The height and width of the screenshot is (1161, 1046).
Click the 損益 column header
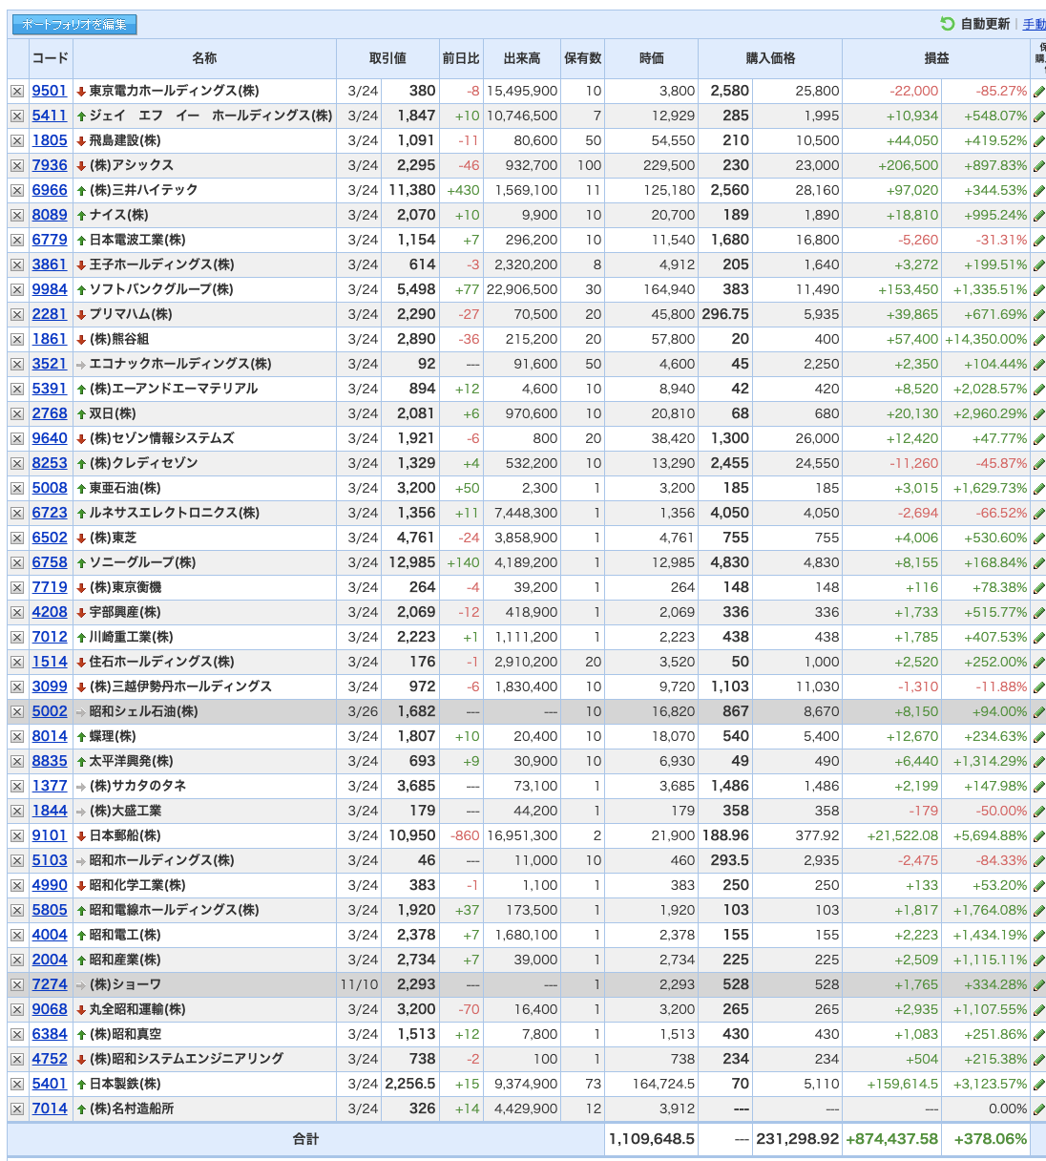936,58
